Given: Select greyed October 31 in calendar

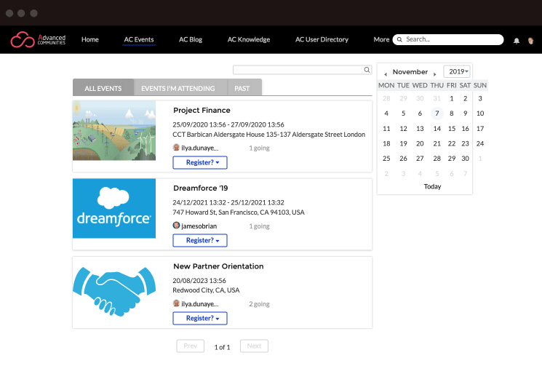Looking at the screenshot, I should (x=437, y=98).
